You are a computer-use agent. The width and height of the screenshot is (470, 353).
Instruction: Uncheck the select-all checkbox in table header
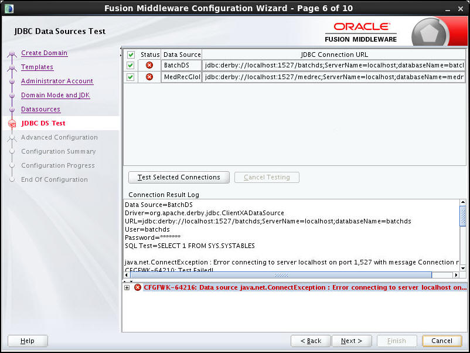(x=130, y=54)
